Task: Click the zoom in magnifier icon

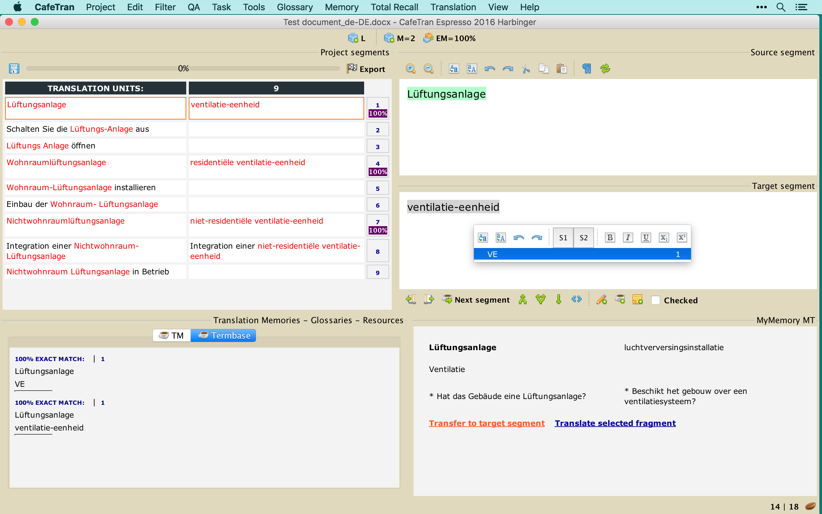Action: point(410,69)
